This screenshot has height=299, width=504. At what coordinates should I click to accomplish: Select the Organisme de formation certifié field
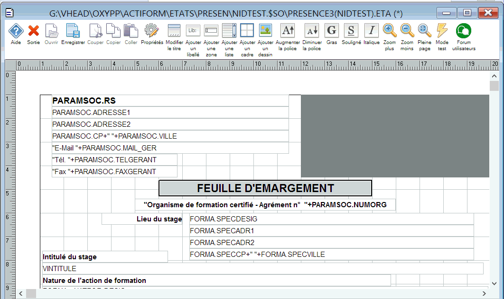[265, 205]
